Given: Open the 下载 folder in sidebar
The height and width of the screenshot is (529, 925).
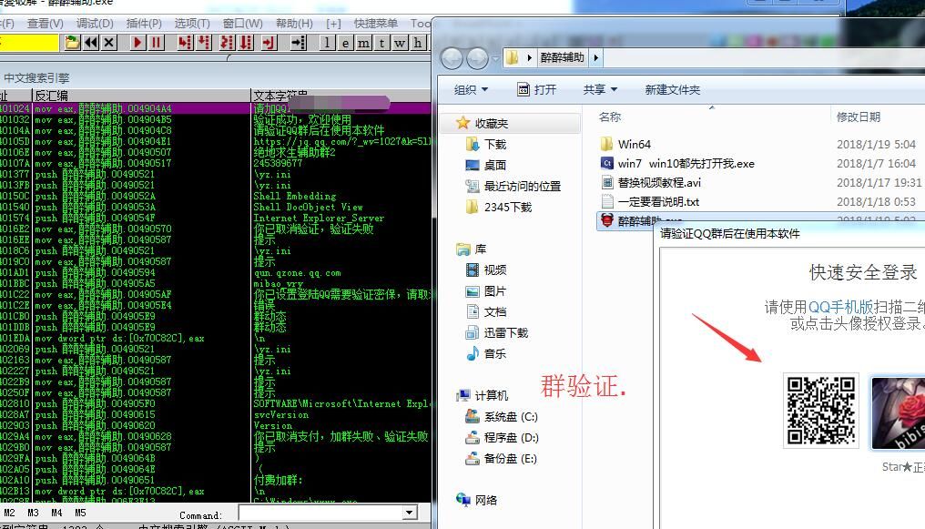Looking at the screenshot, I should coord(495,145).
